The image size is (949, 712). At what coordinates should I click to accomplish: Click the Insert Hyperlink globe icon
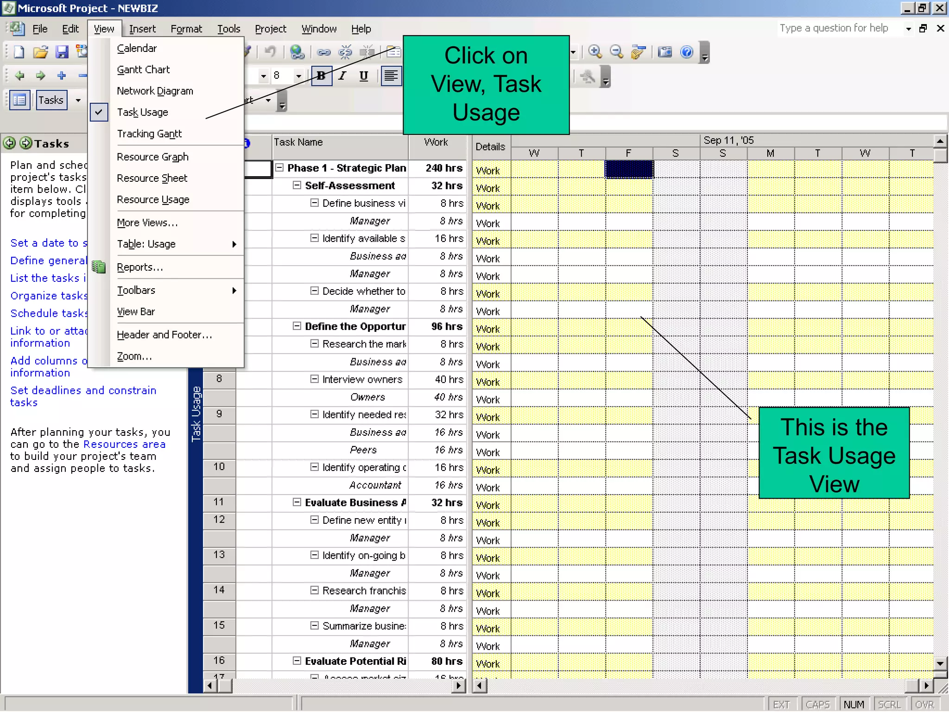297,51
